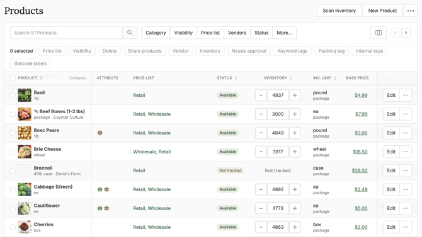
Task: Edit the Broccoli product
Action: 391,170
